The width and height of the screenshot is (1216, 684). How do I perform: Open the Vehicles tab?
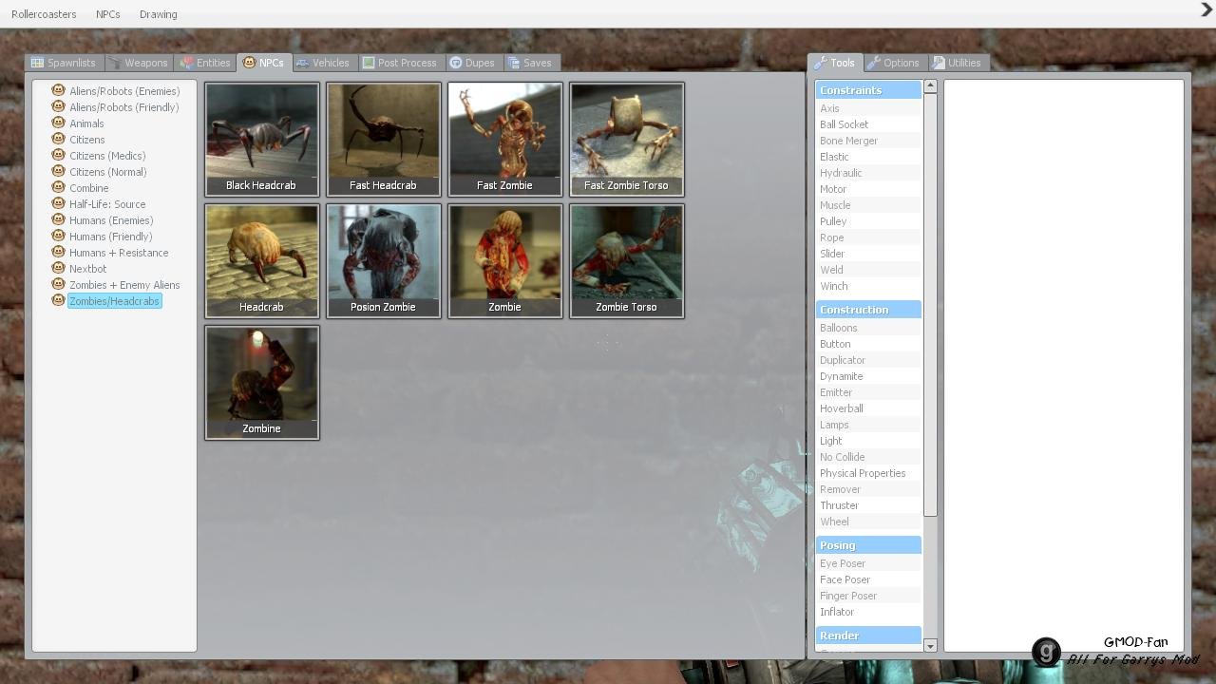(x=323, y=63)
